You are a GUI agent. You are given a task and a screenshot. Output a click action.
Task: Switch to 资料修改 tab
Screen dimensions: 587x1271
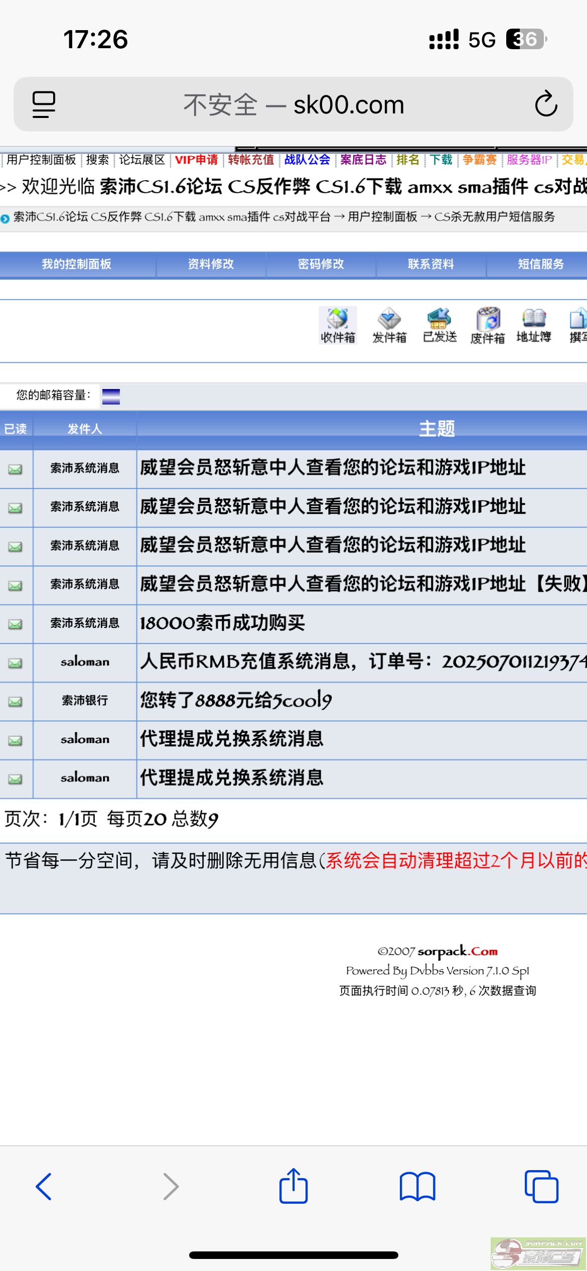pyautogui.click(x=211, y=264)
